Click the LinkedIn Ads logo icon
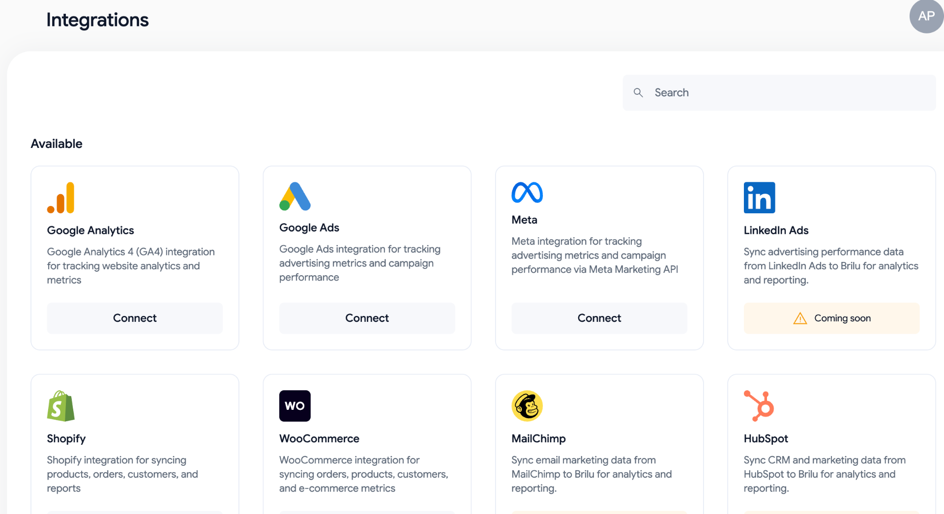 [x=759, y=198]
